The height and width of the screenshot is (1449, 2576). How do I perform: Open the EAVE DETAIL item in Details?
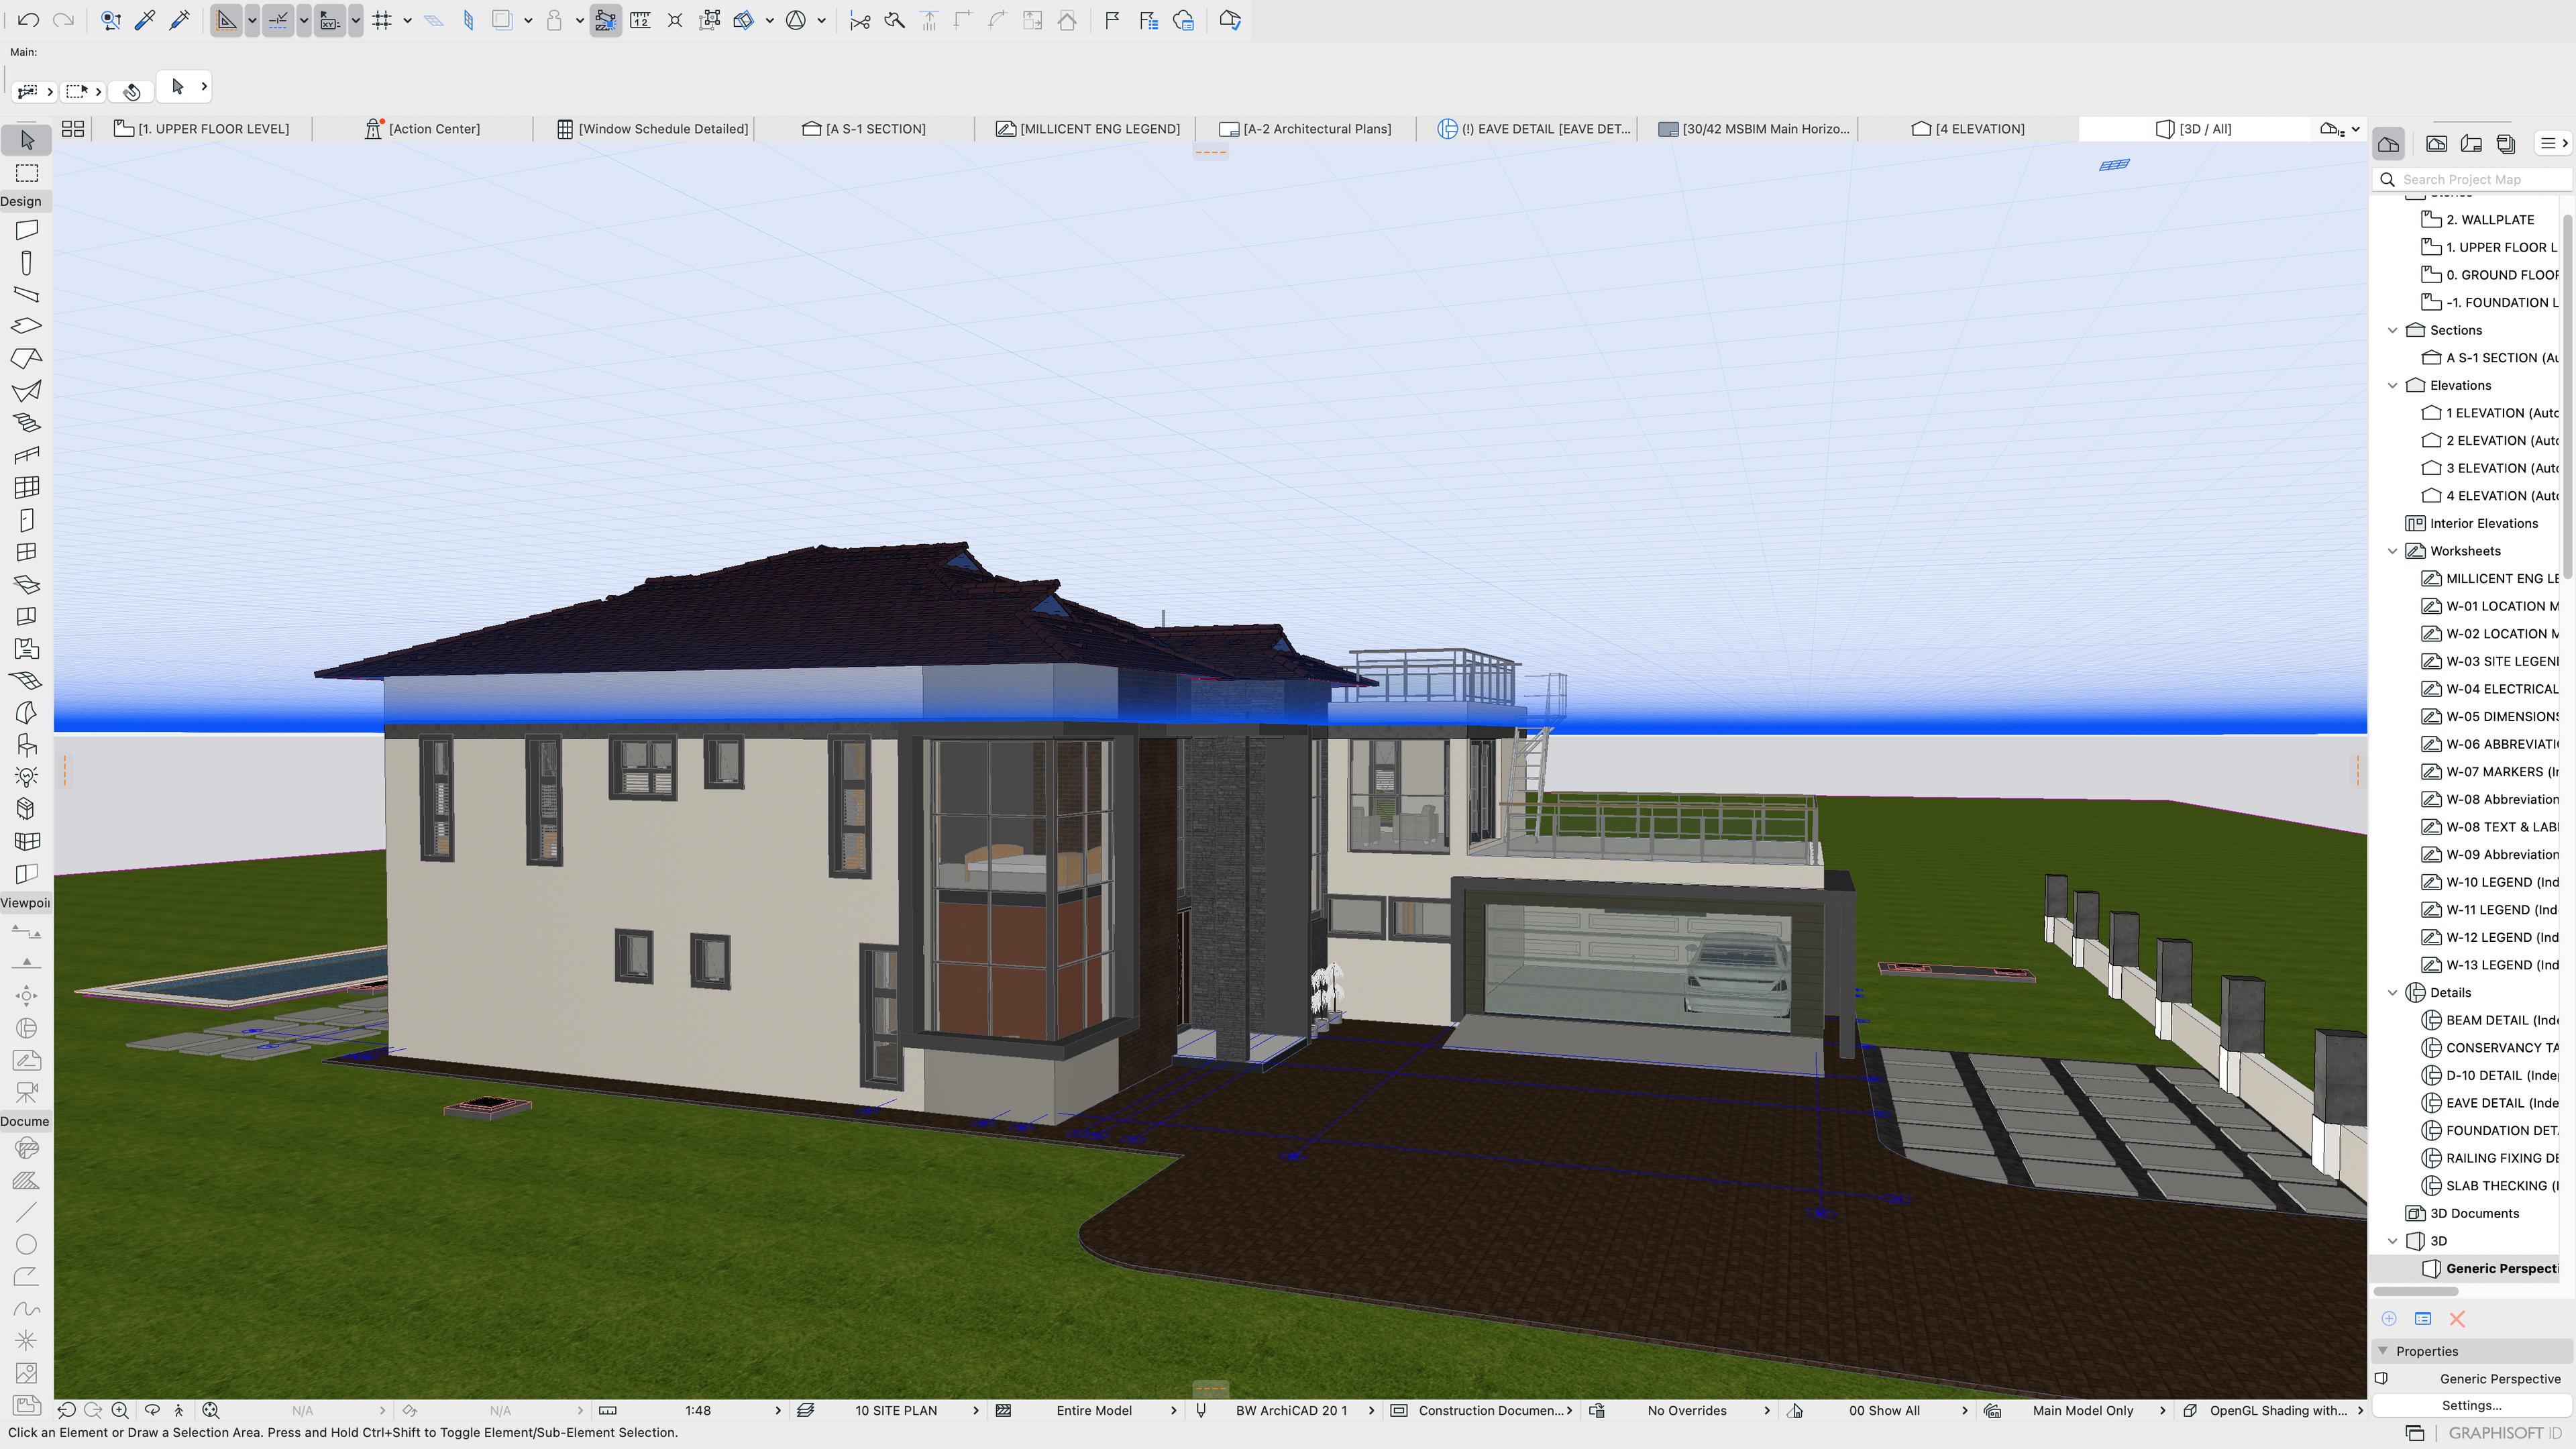(2499, 1103)
